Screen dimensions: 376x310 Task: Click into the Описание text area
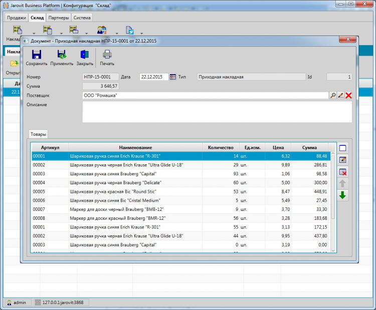(217, 112)
